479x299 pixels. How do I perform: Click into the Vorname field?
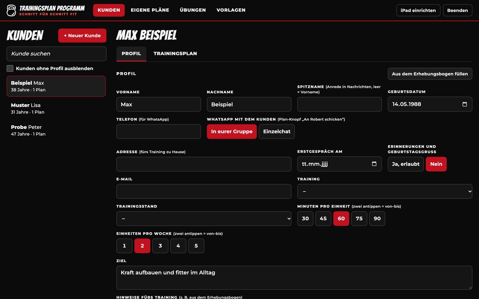(x=158, y=104)
